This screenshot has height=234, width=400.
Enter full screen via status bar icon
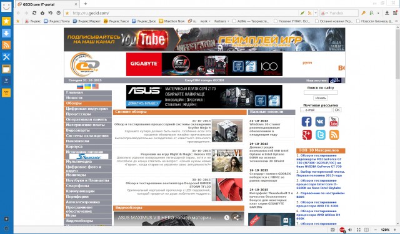pos(358,230)
